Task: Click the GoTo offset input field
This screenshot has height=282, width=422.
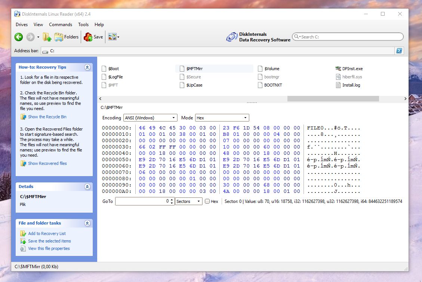Action: tap(143, 201)
